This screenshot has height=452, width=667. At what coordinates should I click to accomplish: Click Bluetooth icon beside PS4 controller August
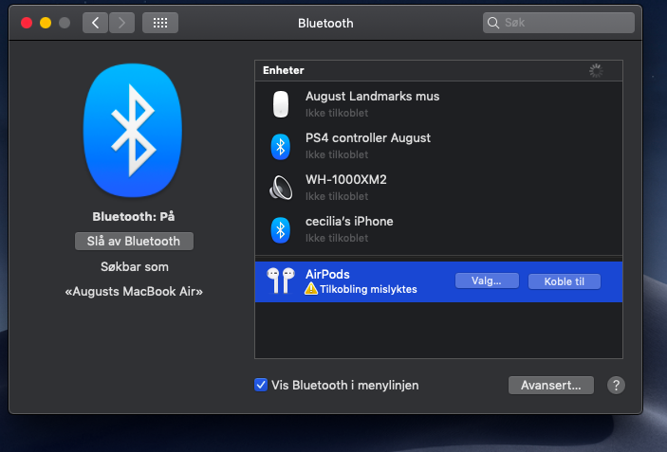280,147
